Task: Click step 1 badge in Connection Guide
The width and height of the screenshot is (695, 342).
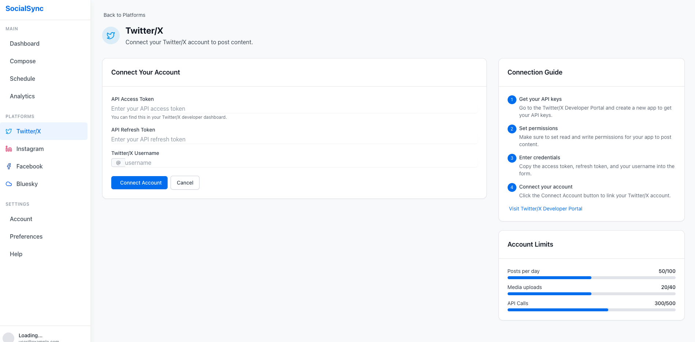Action: 512,99
